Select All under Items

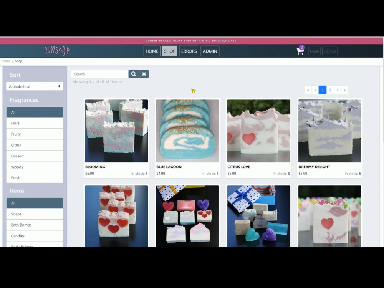(35, 203)
